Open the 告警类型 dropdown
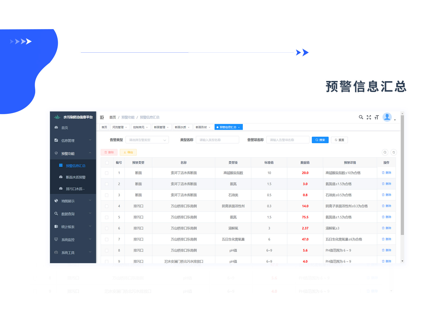Screen dimensions: 427x311 click(147, 140)
